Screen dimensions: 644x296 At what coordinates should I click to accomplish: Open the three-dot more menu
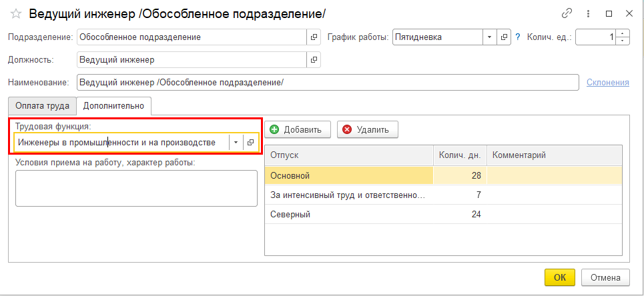[x=588, y=13]
